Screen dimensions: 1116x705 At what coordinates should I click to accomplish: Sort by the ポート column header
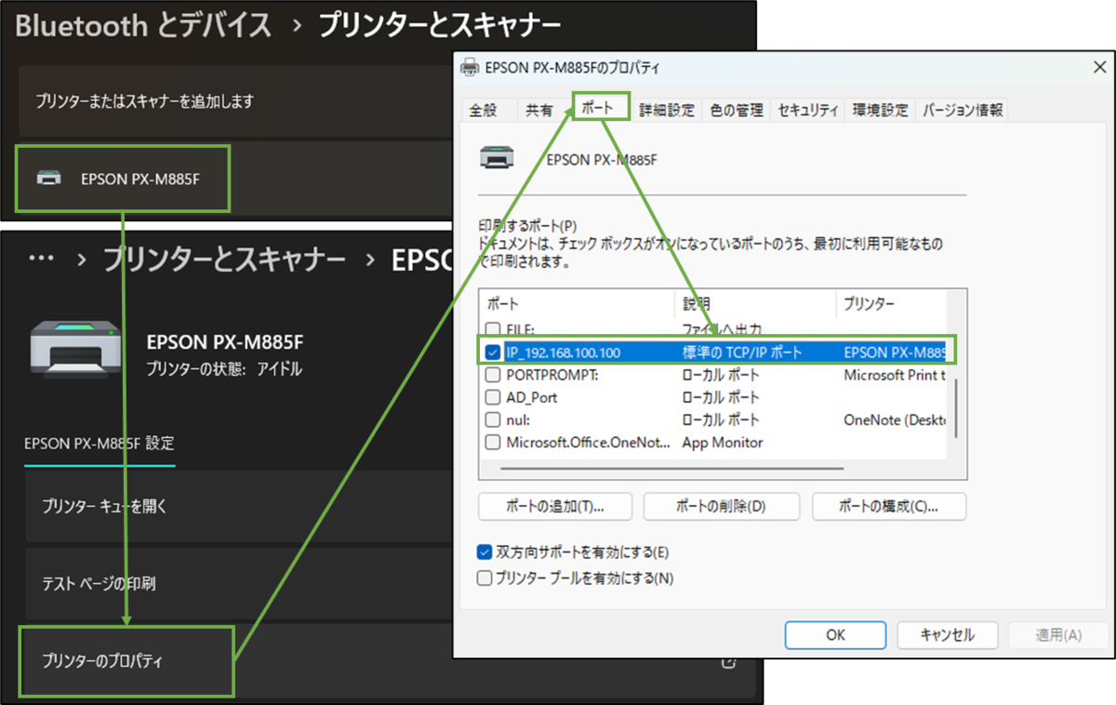tap(577, 304)
